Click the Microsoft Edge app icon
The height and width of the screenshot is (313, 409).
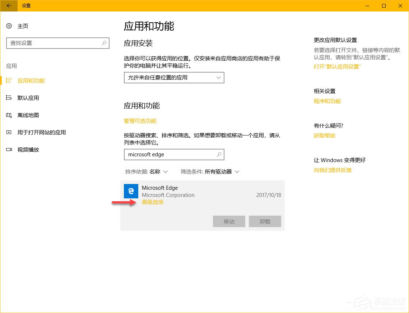coord(131,191)
